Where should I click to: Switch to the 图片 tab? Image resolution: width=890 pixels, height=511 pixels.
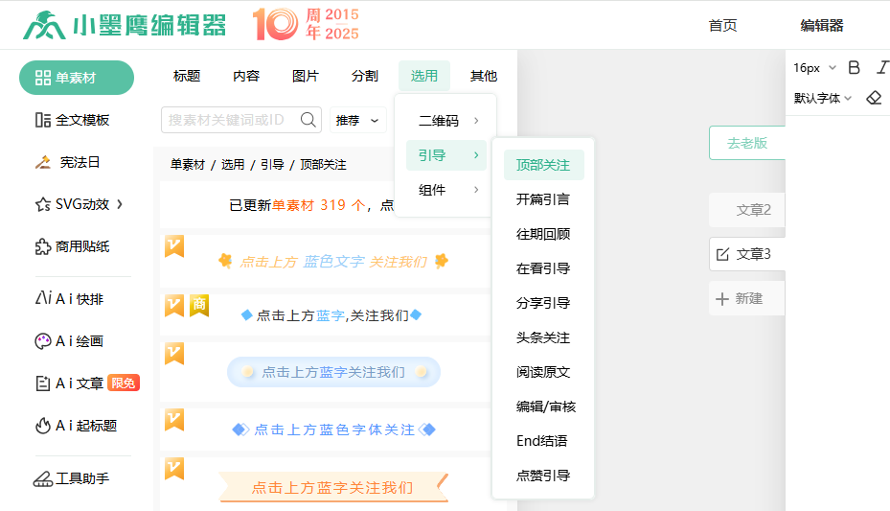(x=306, y=76)
